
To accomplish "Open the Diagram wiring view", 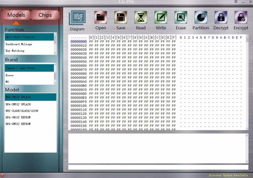I will pyautogui.click(x=77, y=18).
